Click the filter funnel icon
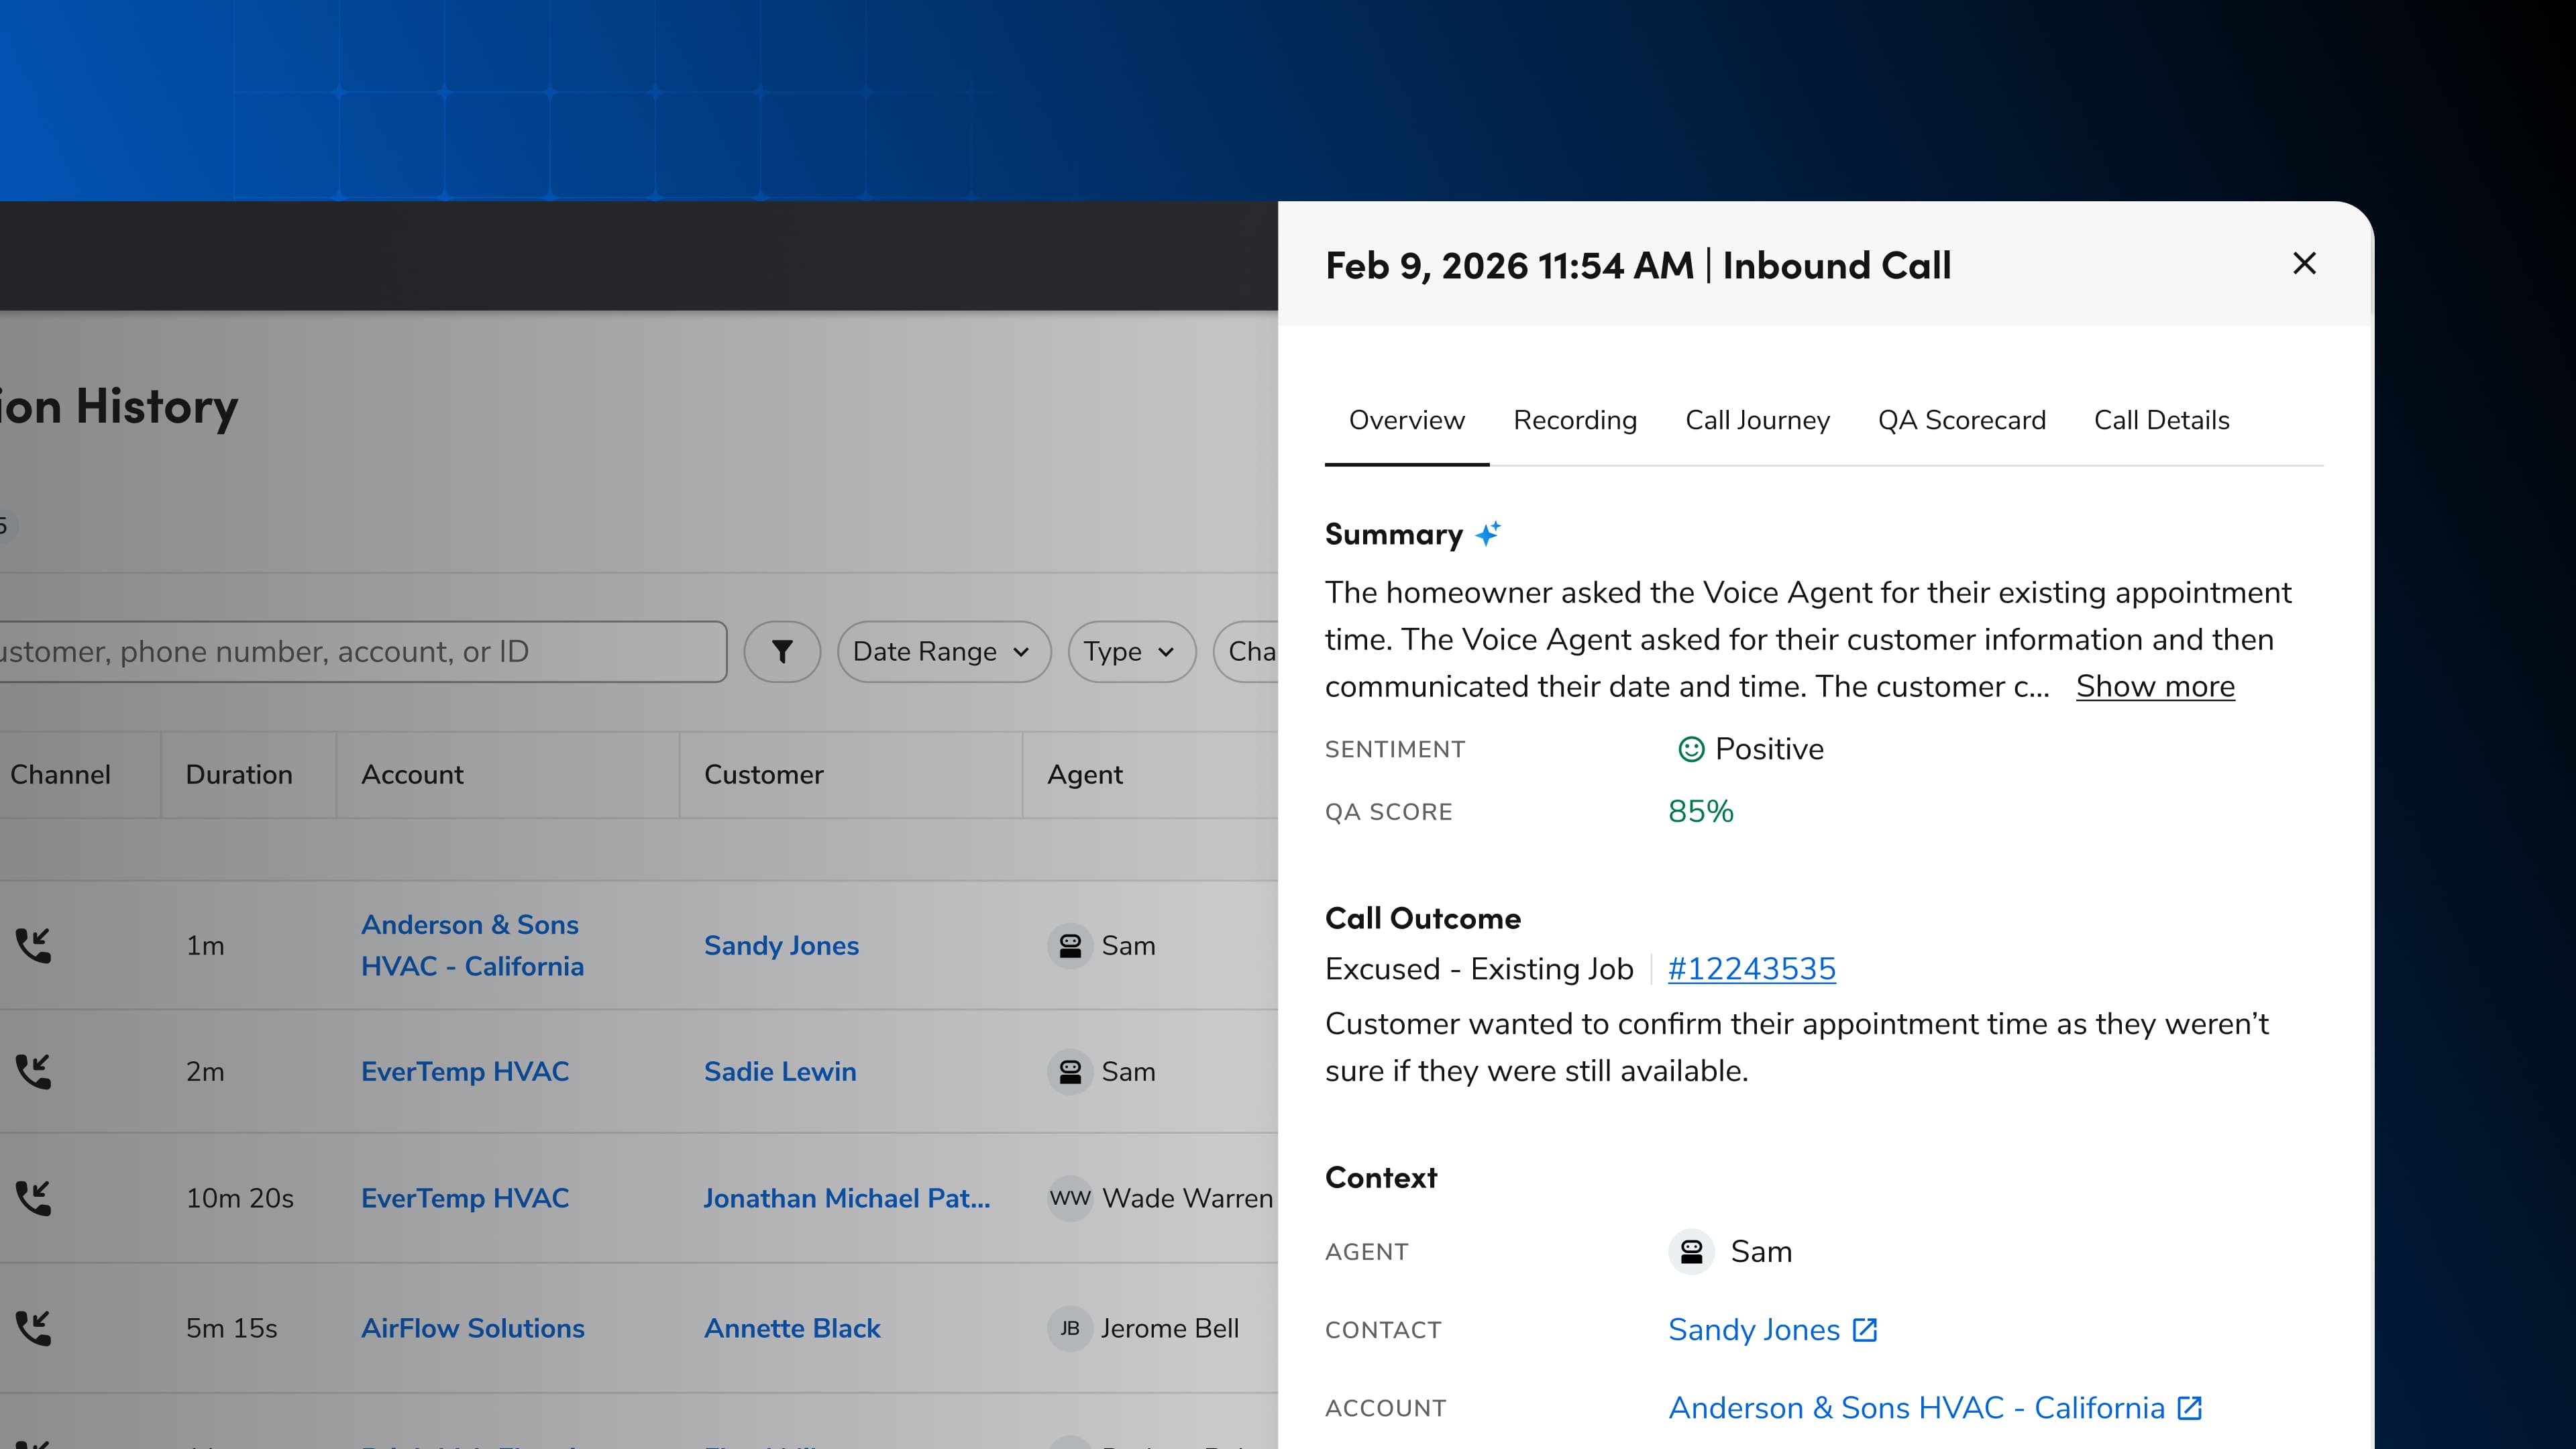Screen dimensions: 2576x1449 point(782,652)
